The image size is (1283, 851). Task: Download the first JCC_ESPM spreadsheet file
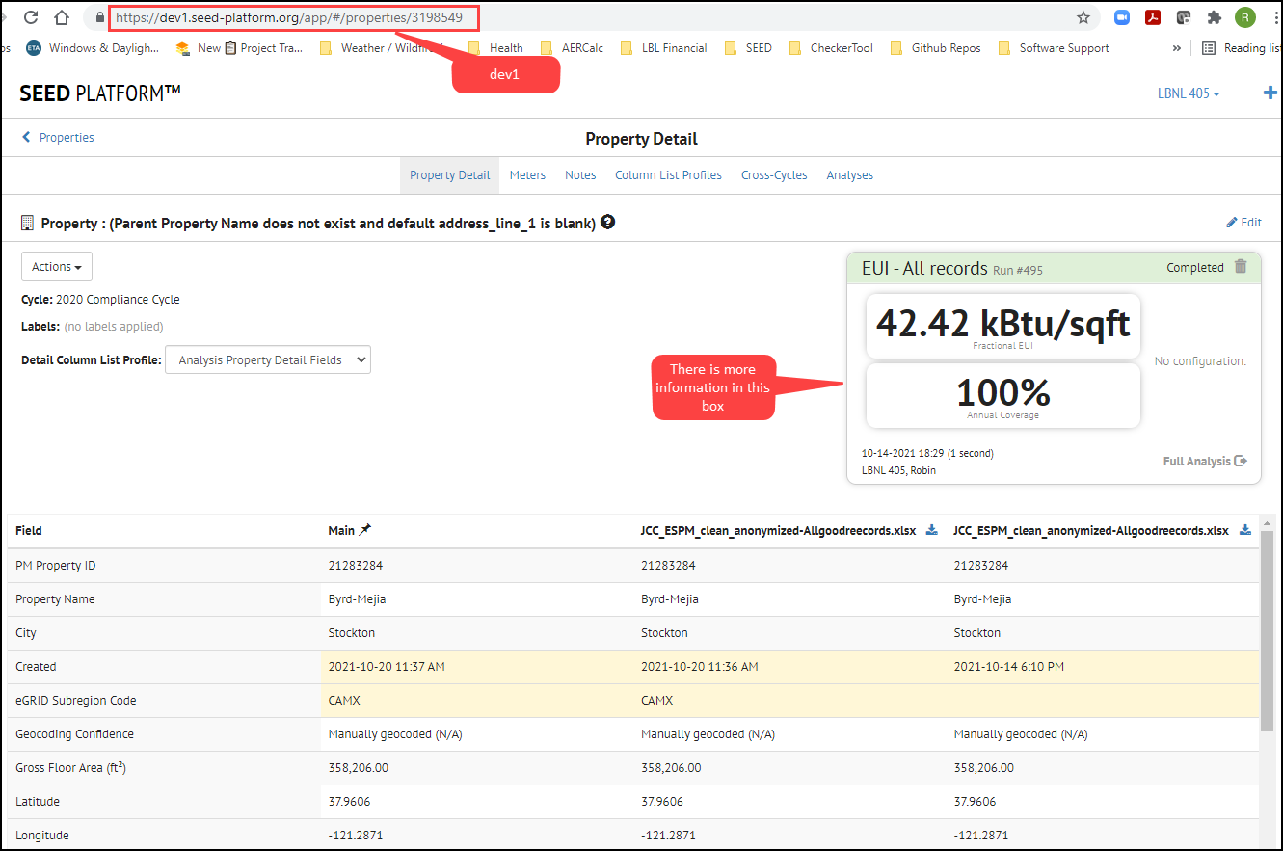pos(931,530)
